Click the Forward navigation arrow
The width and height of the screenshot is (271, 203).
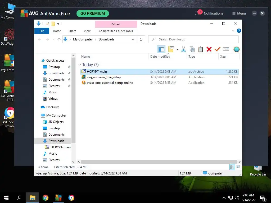tap(47, 40)
